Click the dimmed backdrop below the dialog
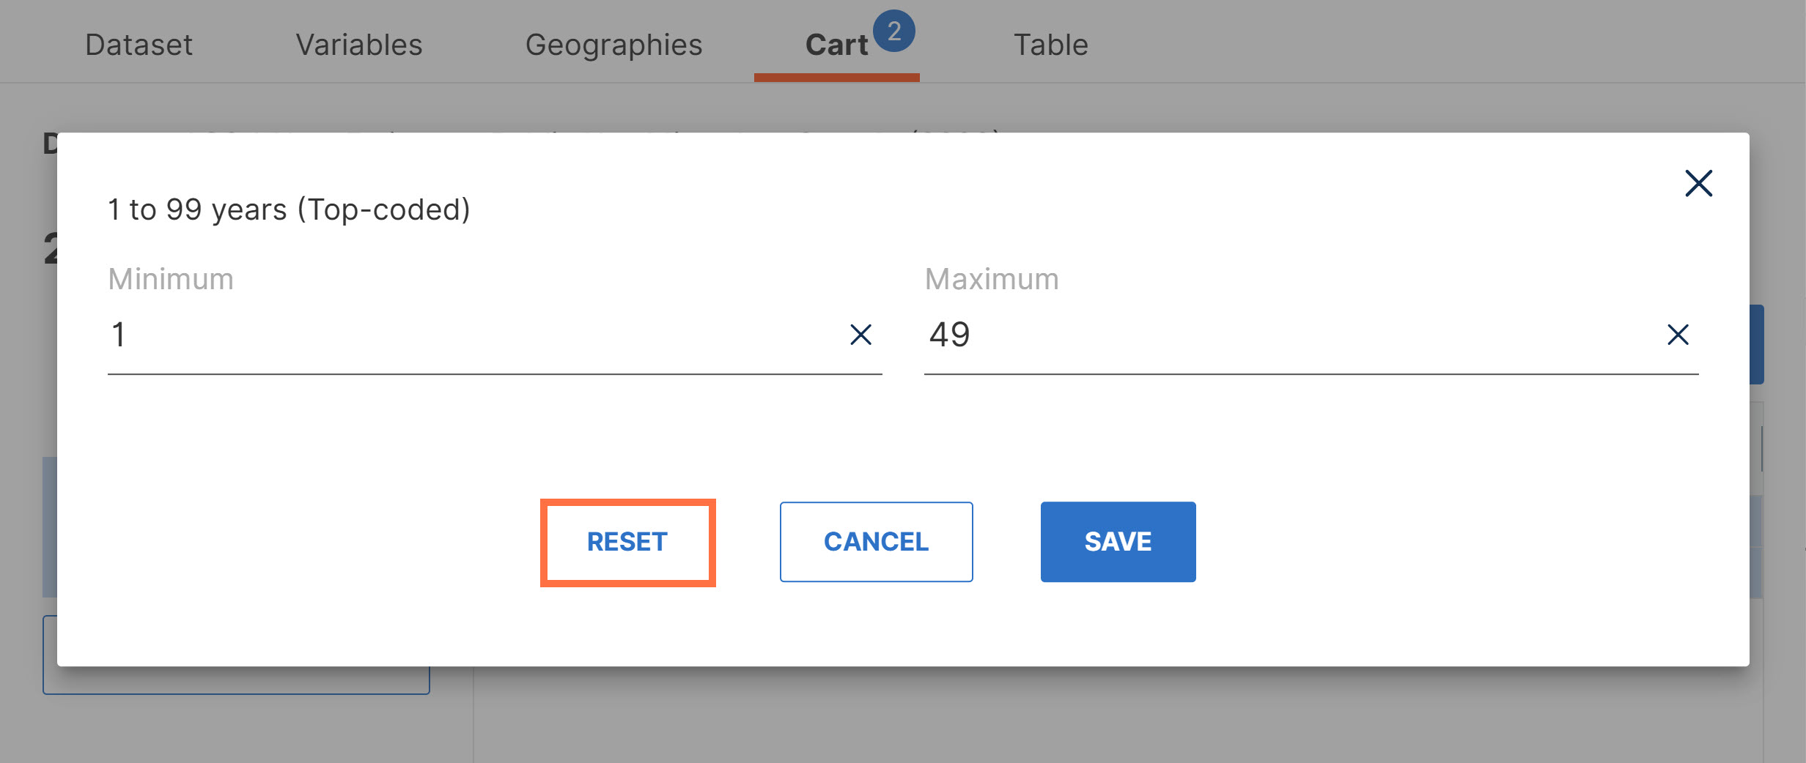 tap(1026, 718)
